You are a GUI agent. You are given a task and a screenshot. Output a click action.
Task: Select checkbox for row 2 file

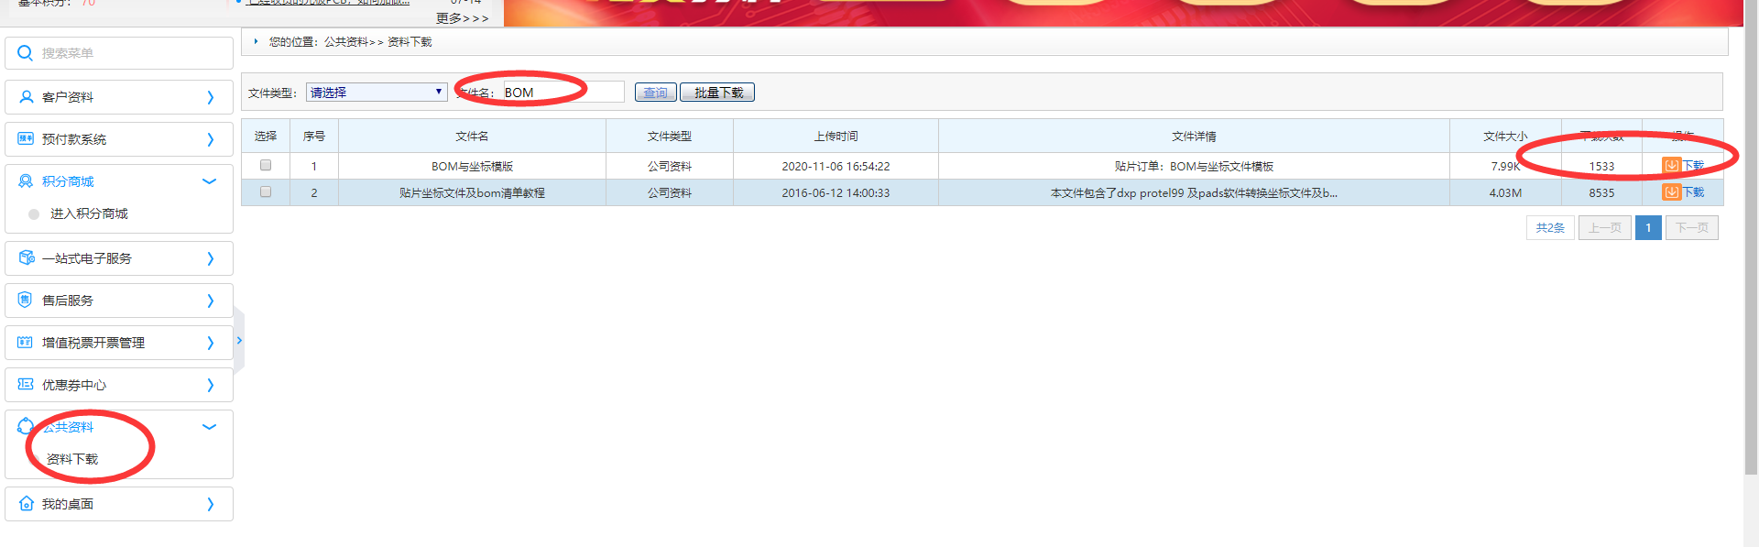point(266,192)
